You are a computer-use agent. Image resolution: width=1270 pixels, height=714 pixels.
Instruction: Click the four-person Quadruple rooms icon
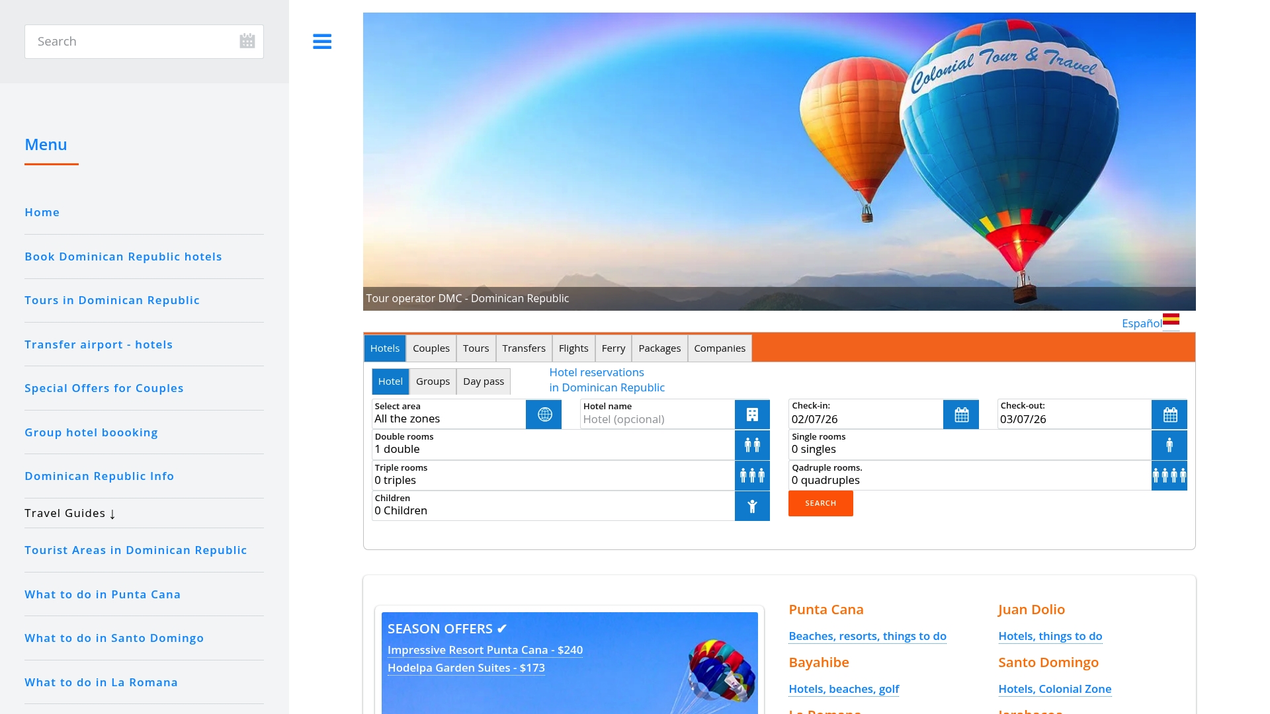pos(1169,475)
